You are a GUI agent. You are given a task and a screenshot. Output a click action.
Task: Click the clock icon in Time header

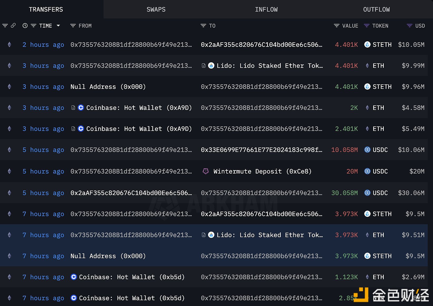tap(25, 25)
